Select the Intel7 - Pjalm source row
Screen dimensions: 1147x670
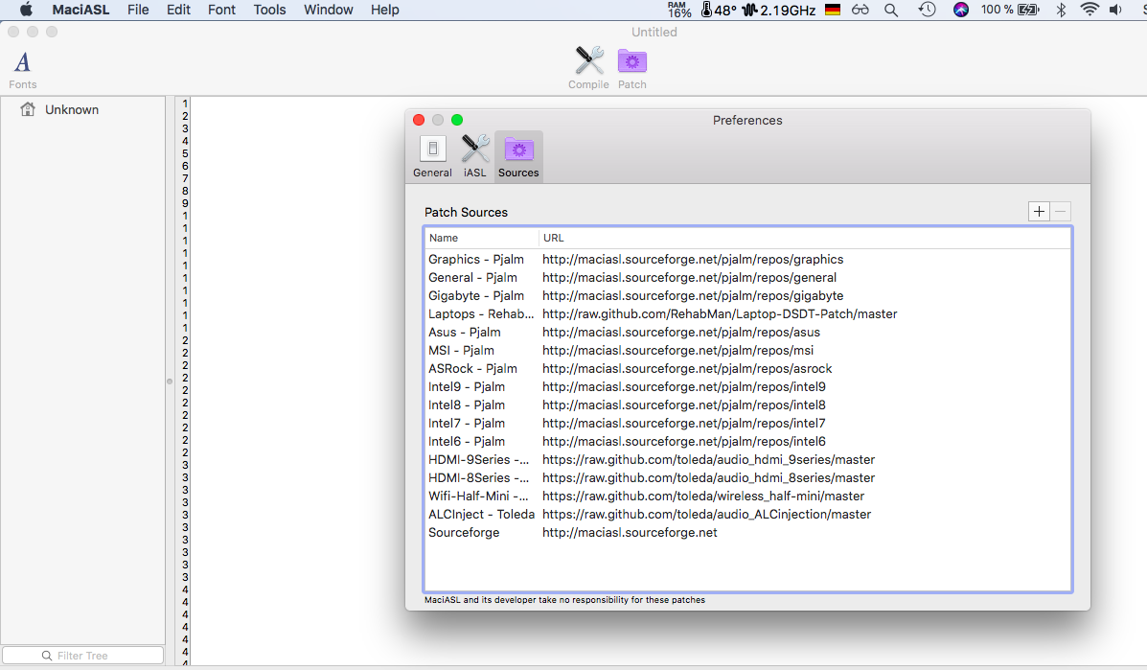[747, 423]
